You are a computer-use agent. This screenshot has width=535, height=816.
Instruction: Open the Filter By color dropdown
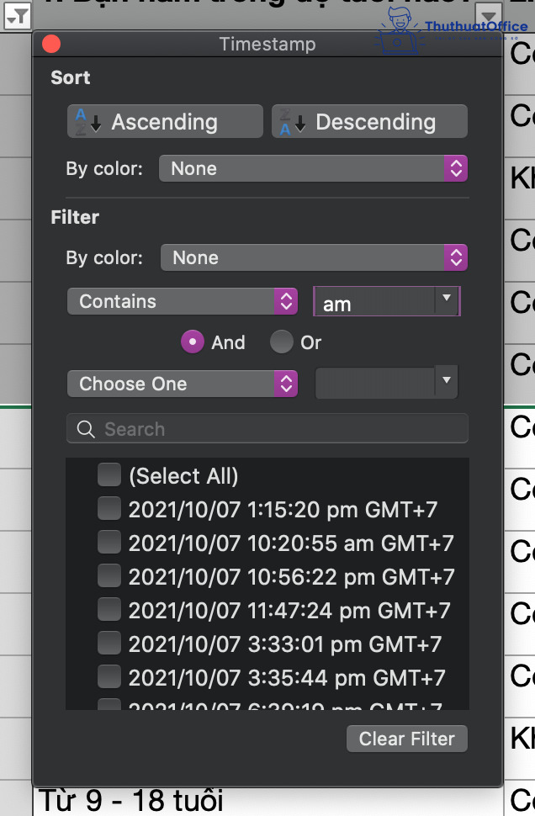coord(313,257)
